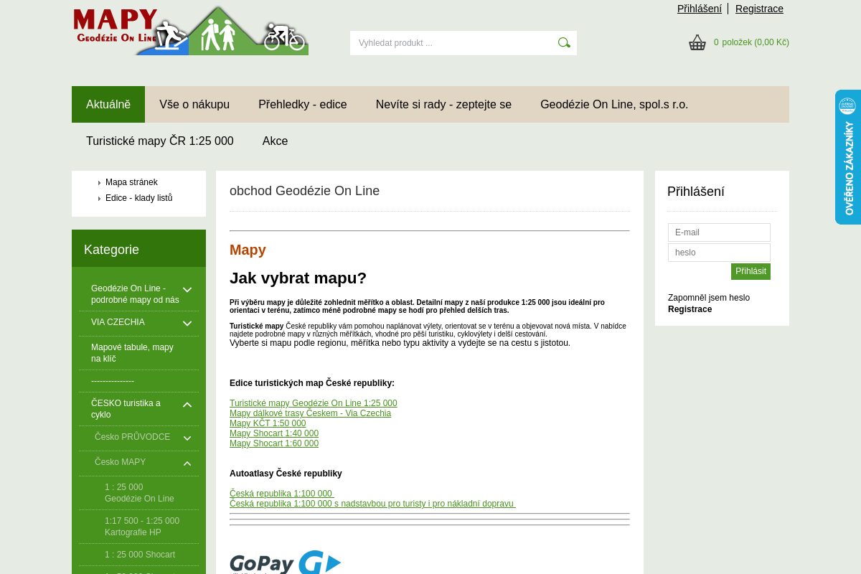This screenshot has height=574, width=861.
Task: Open Česká republika 1:100 000 s nadstavbou link
Action: pos(372,504)
